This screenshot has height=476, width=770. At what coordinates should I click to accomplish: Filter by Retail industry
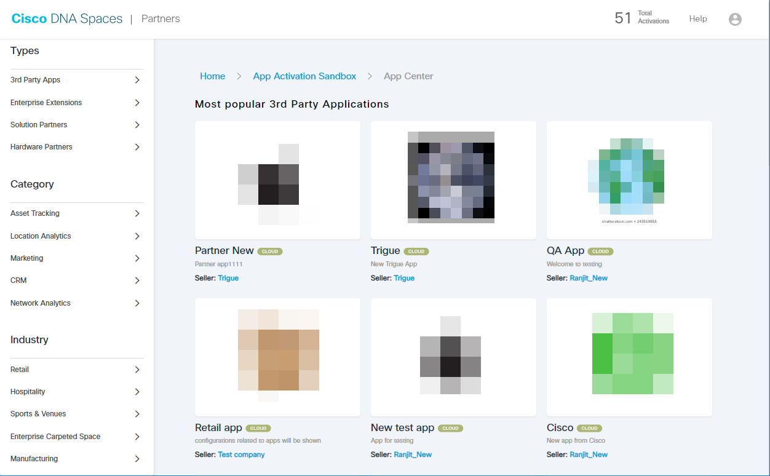point(20,370)
